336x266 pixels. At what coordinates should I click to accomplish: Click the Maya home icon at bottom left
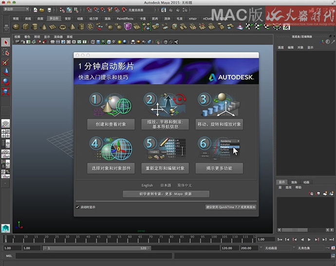pyautogui.click(x=6, y=228)
